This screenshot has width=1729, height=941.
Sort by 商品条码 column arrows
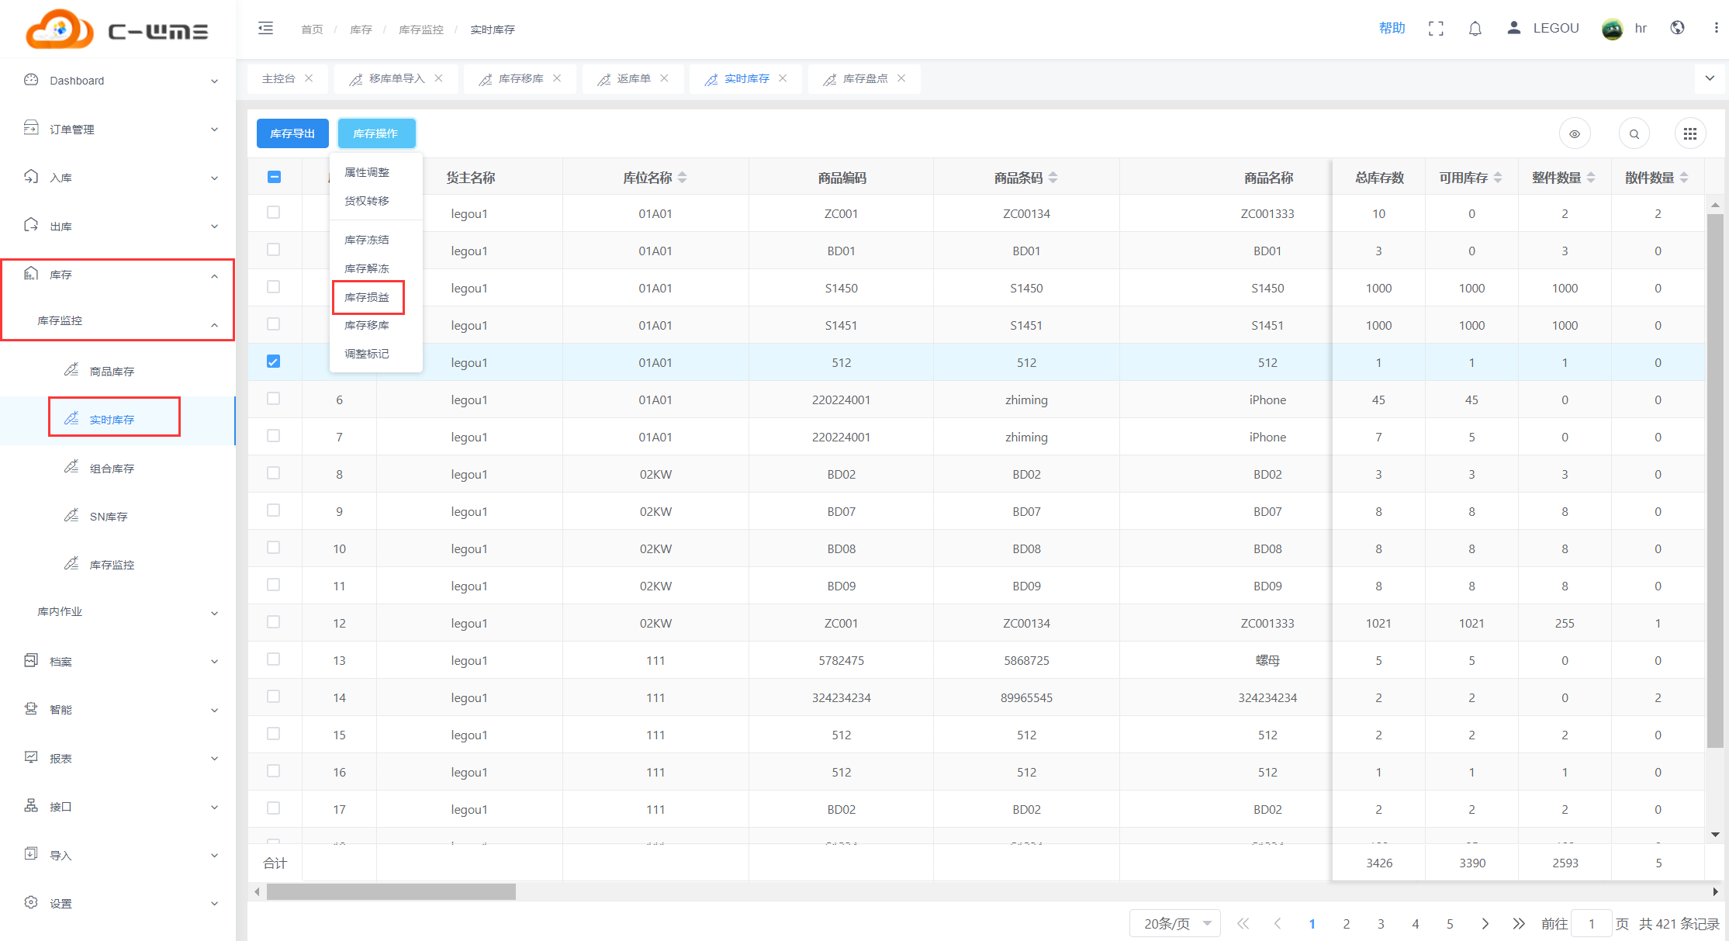coord(1053,178)
